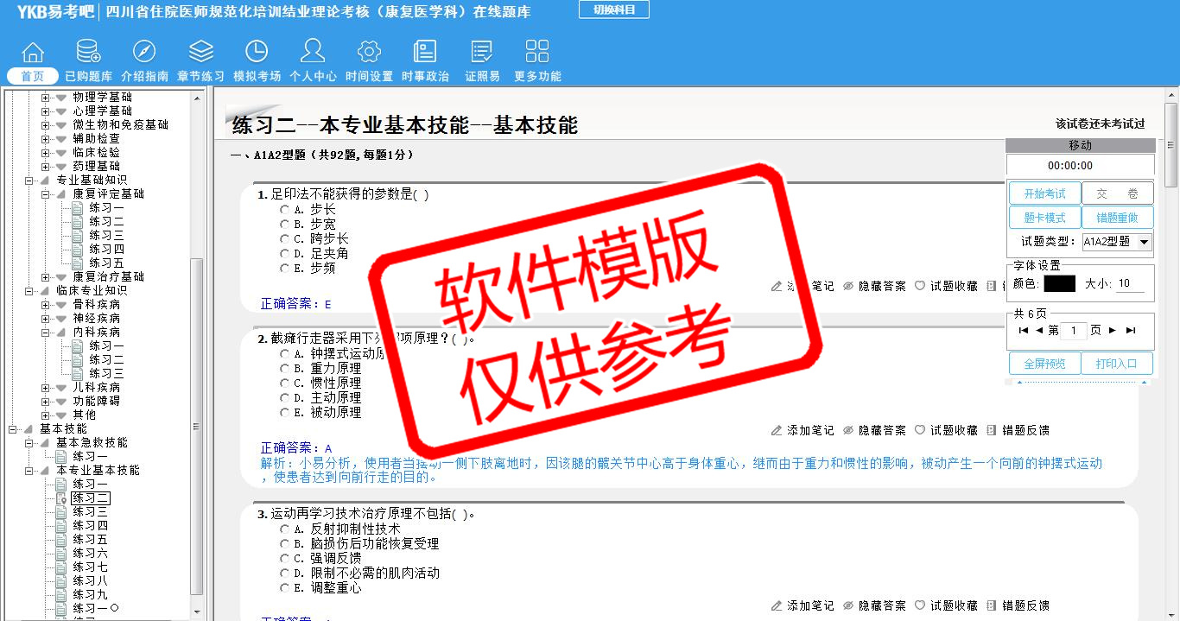This screenshot has width=1180, height=621.
Task: Click the 开始考试 button
Action: pyautogui.click(x=1044, y=194)
